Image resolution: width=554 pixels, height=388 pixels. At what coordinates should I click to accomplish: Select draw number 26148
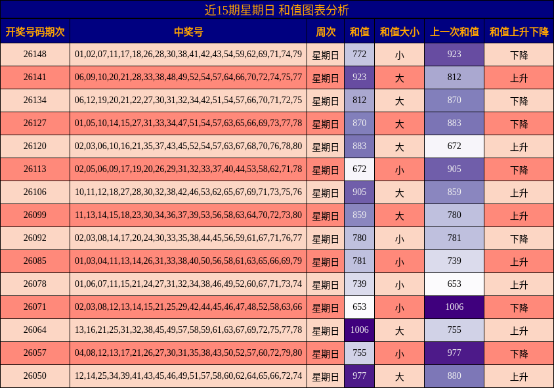pos(35,54)
